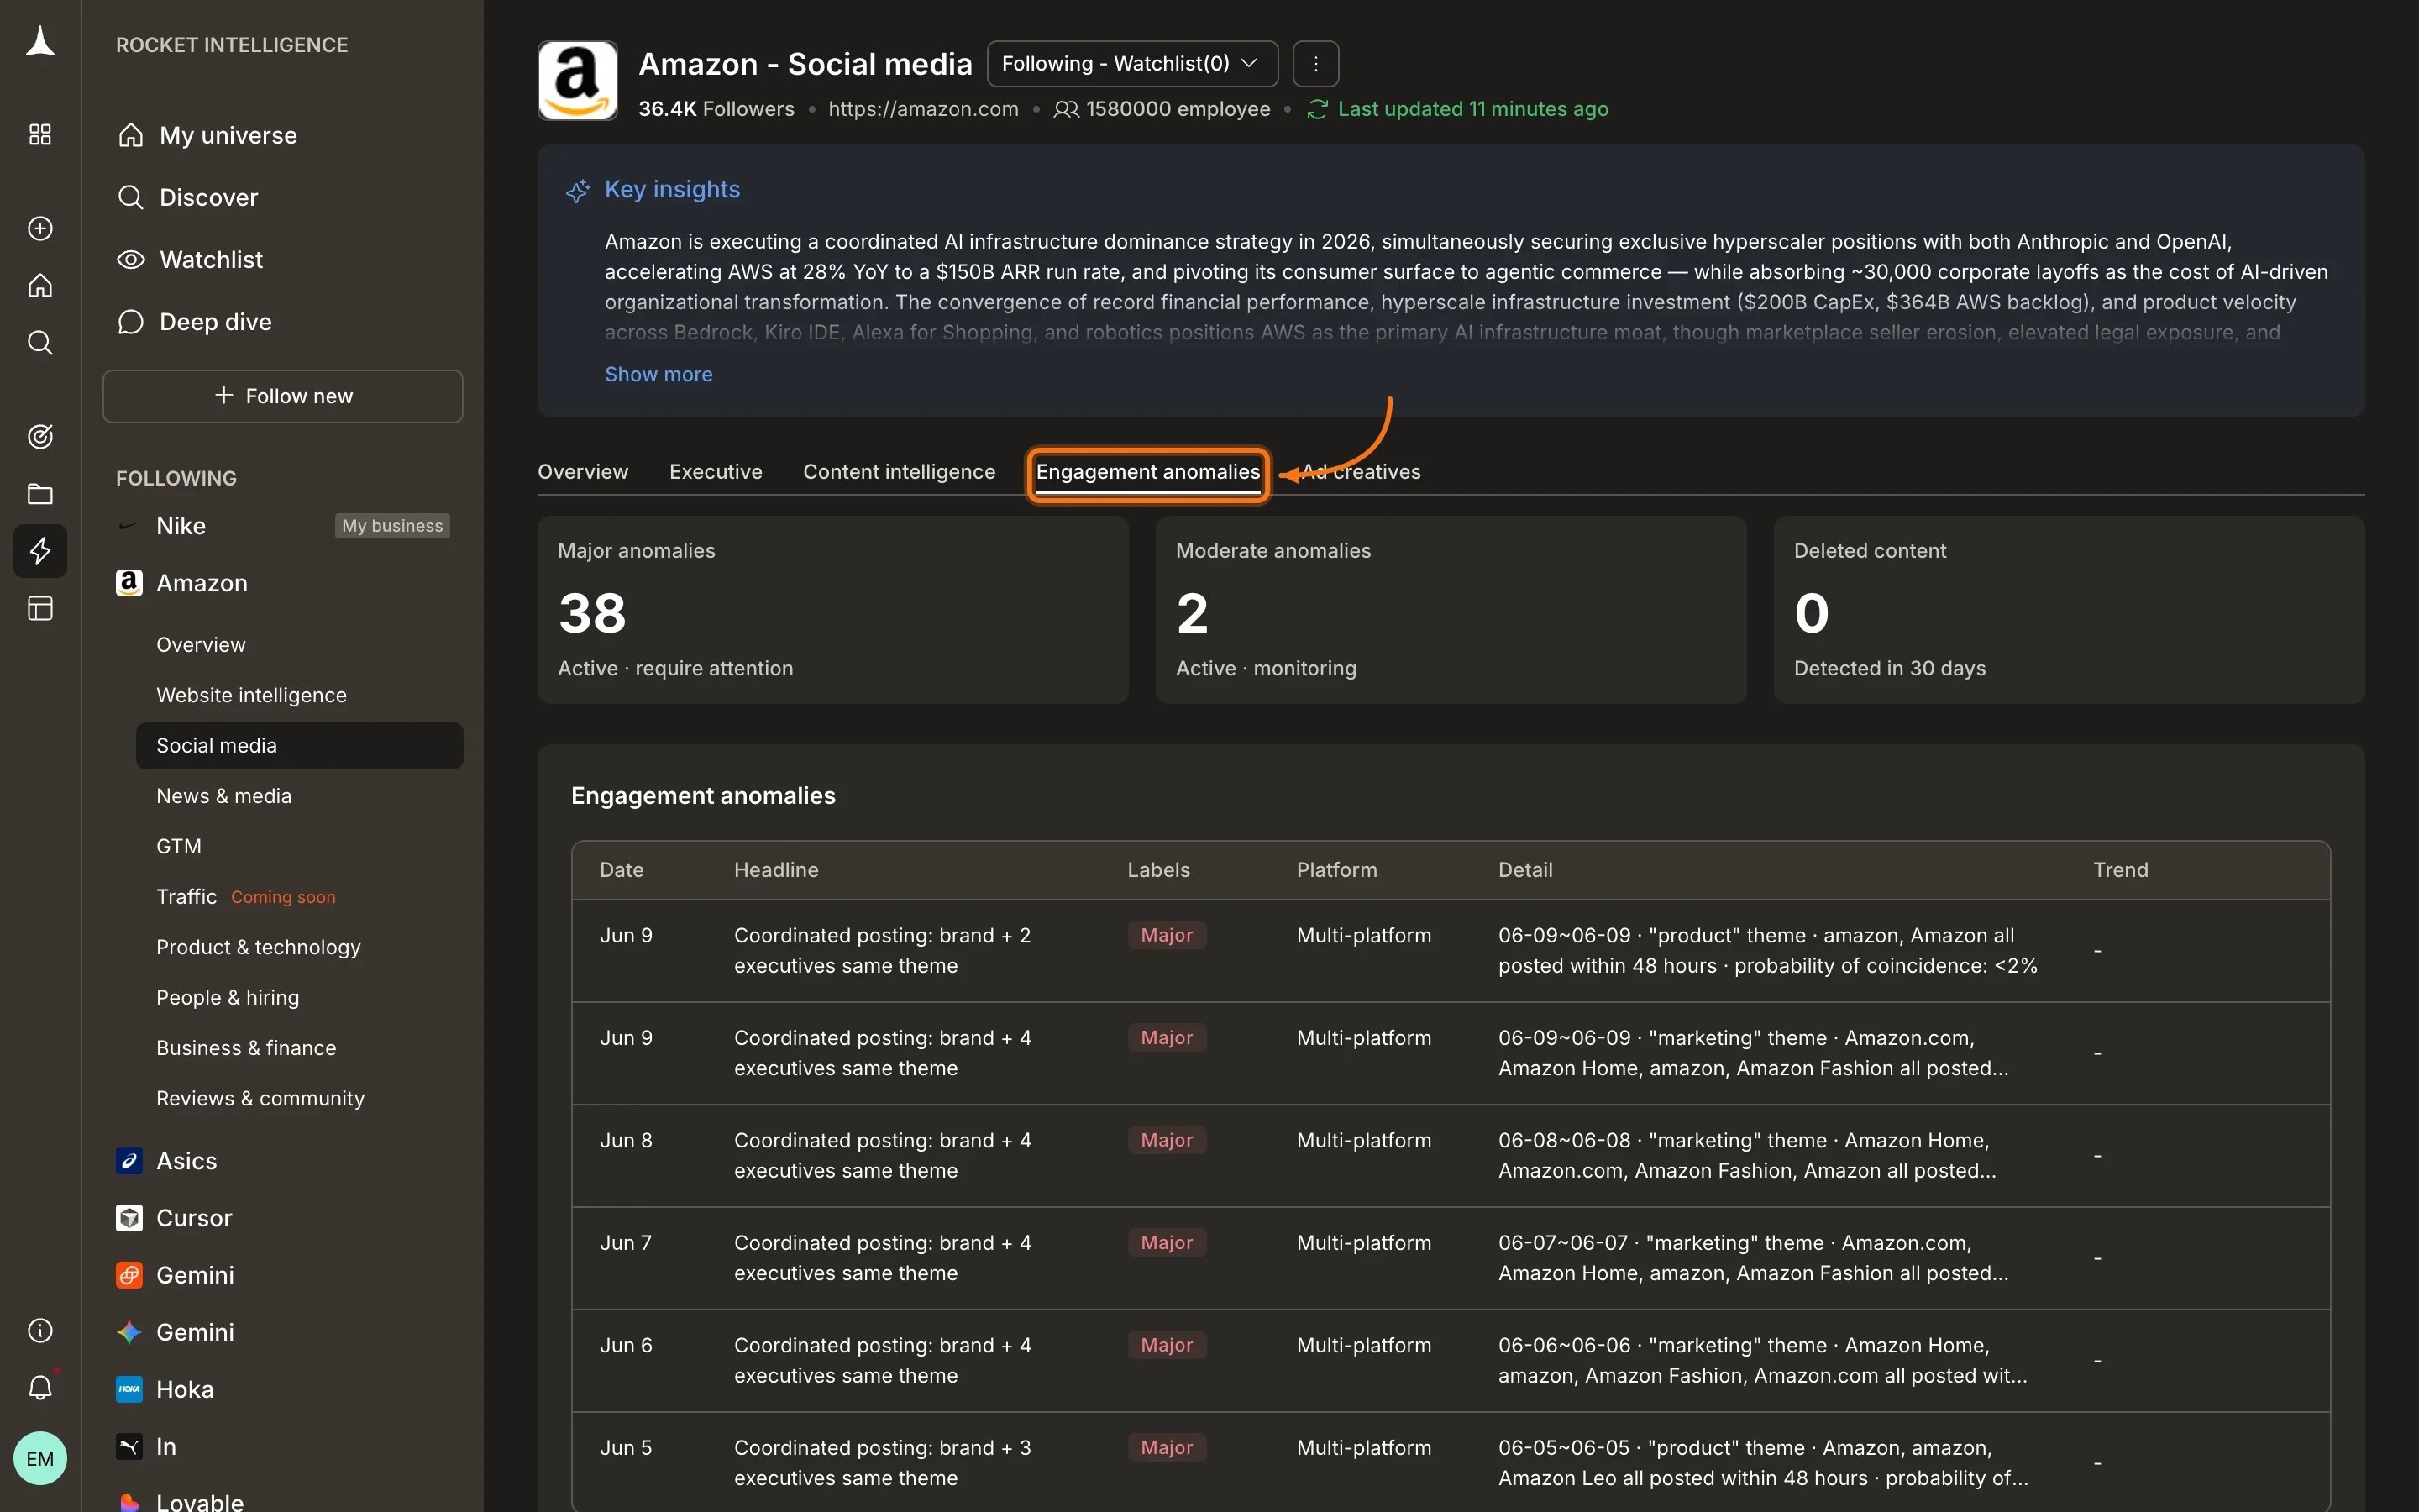Collapse Amazon in the Following list
This screenshot has width=2419, height=1512.
201,583
